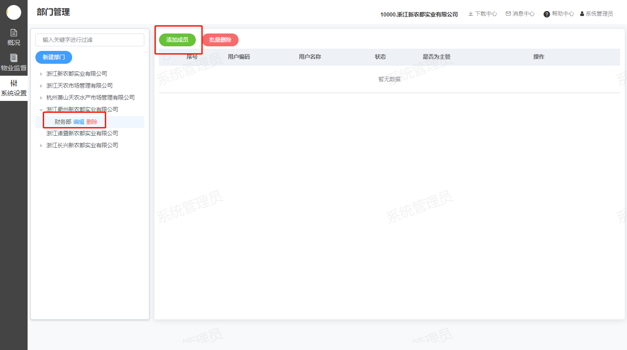This screenshot has height=350, width=627.
Task: Open the 概况 overview sidebar icon
Action: [x=14, y=38]
